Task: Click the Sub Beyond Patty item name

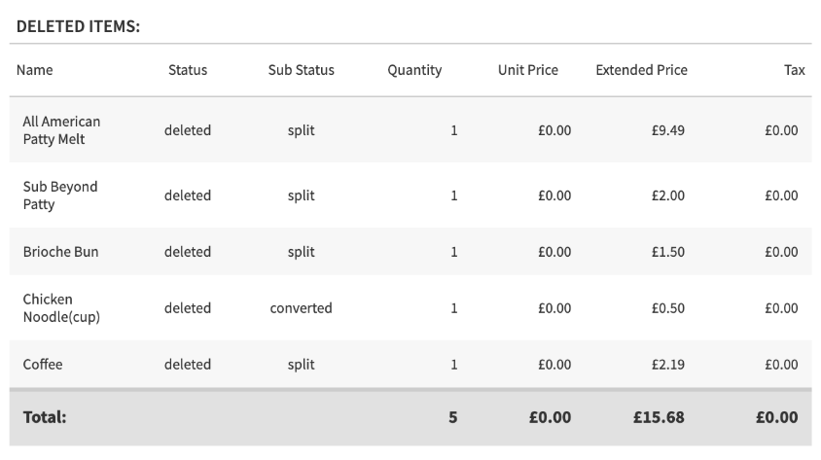Action: [60, 195]
